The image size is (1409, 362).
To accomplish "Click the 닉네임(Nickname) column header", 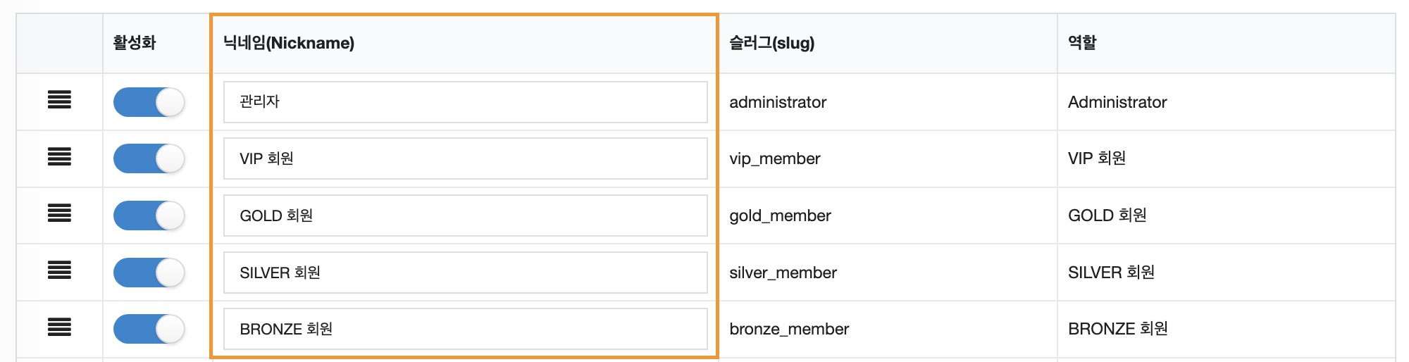I will [x=289, y=43].
